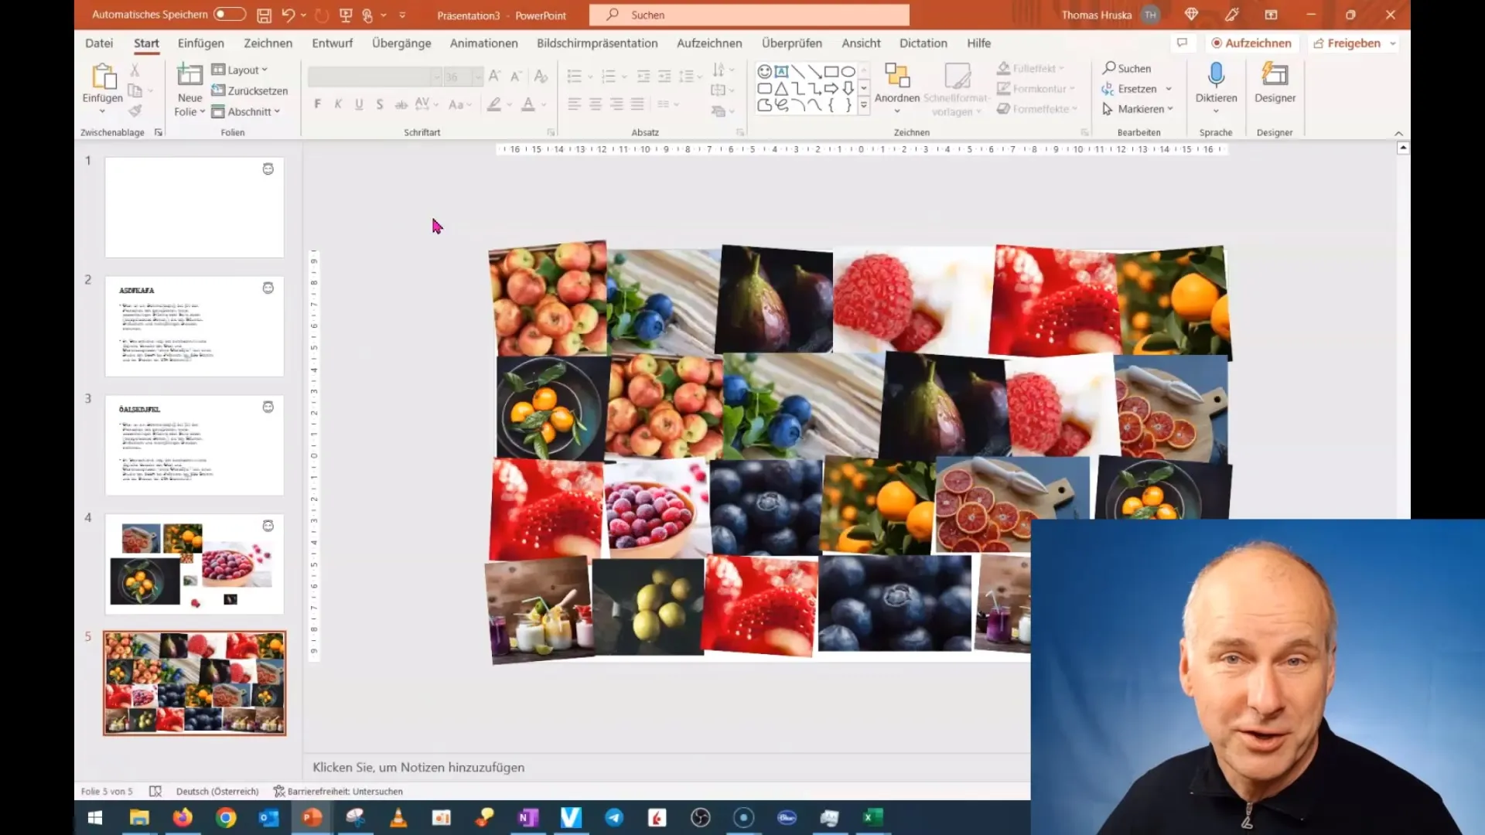Collapse the ribbon with chevron
This screenshot has width=1485, height=835.
[1398, 133]
